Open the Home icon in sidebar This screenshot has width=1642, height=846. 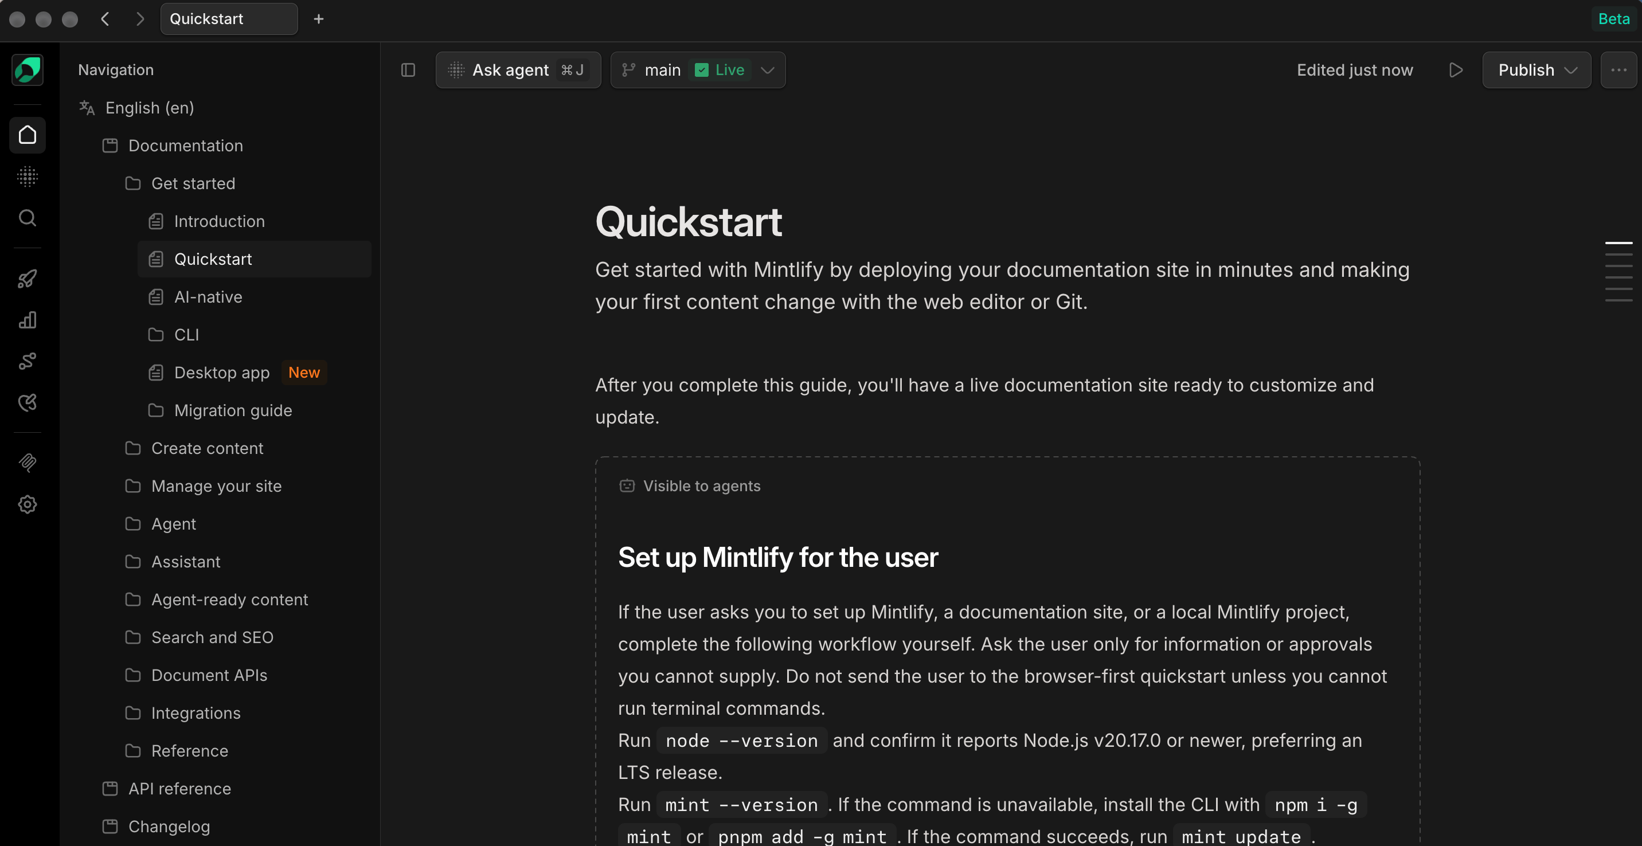point(28,135)
